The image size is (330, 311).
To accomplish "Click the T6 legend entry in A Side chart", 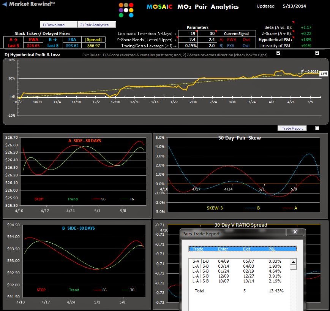I will point(127,199).
